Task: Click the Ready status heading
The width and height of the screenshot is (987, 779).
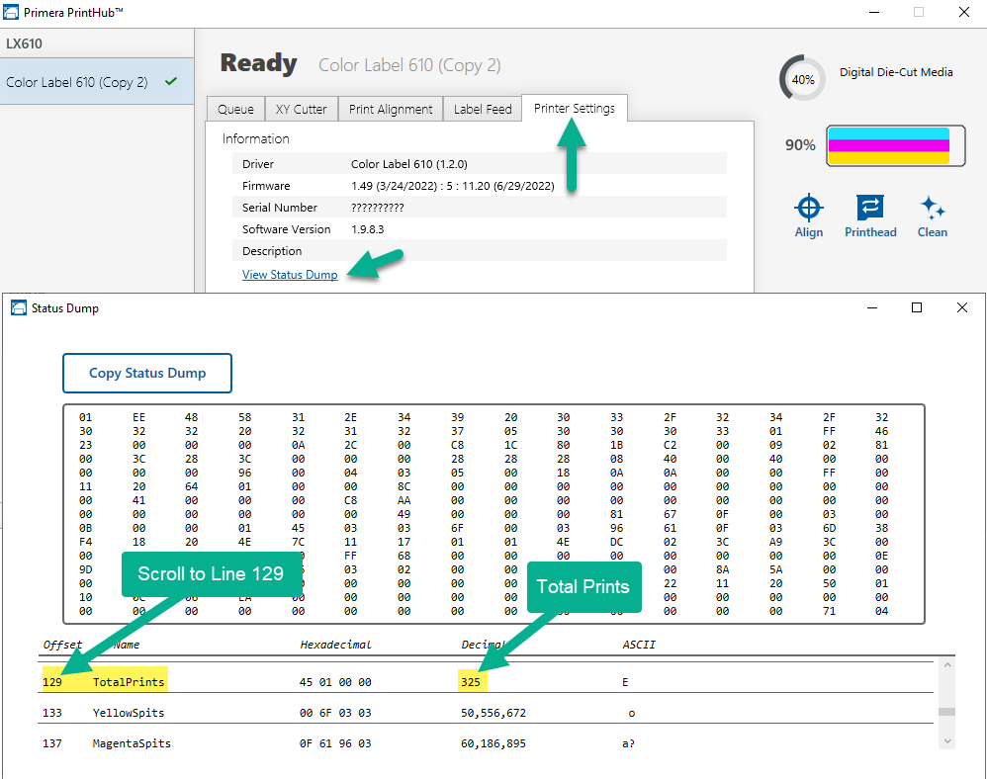Action: click(259, 63)
